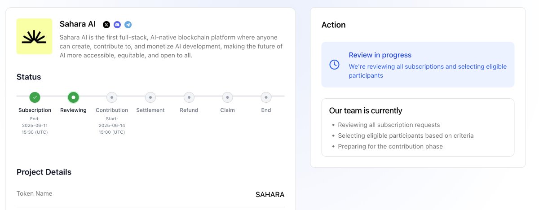539x210 pixels.
Task: Select the completed Subscription step checkmark
Action: 35,97
